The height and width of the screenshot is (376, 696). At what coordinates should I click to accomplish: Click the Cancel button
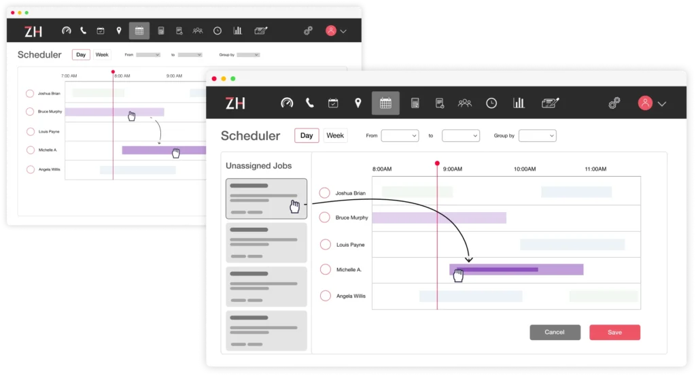click(555, 332)
